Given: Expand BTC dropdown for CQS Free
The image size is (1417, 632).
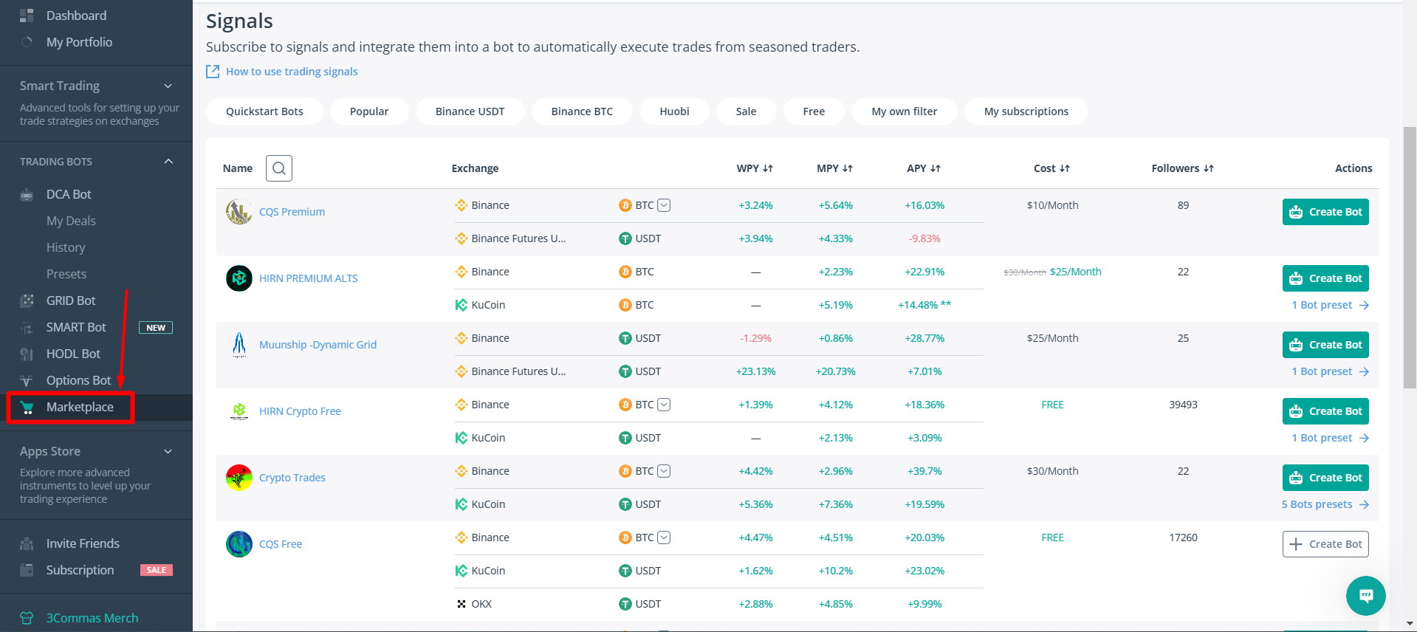Looking at the screenshot, I should (x=664, y=537).
